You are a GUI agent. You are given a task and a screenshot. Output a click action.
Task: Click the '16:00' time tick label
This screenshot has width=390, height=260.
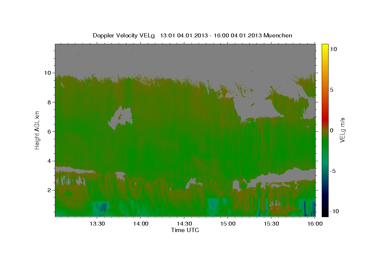[315, 224]
